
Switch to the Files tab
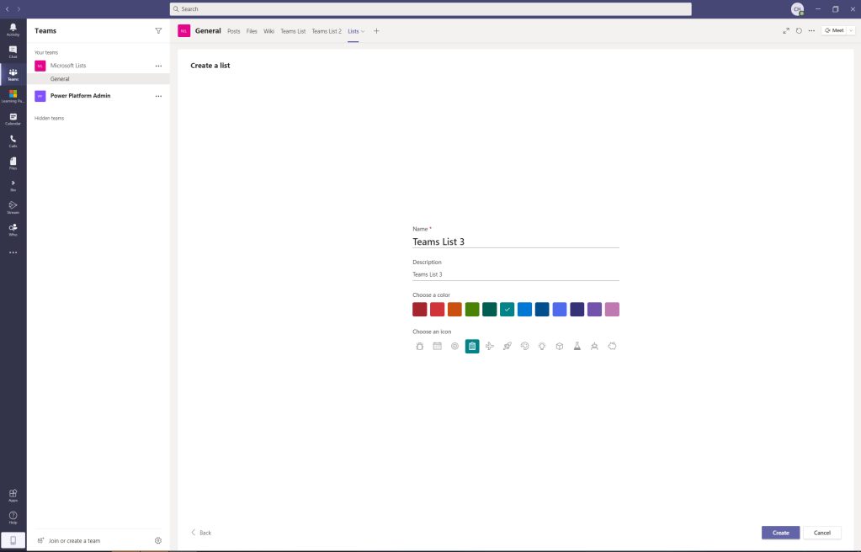(x=252, y=31)
